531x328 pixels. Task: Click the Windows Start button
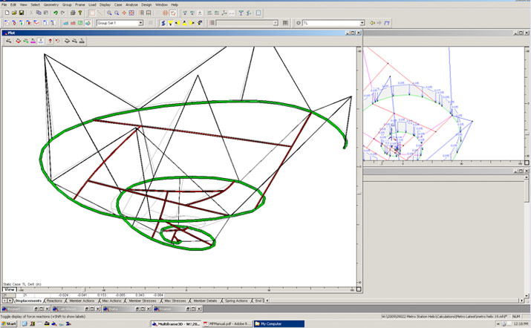(10, 324)
